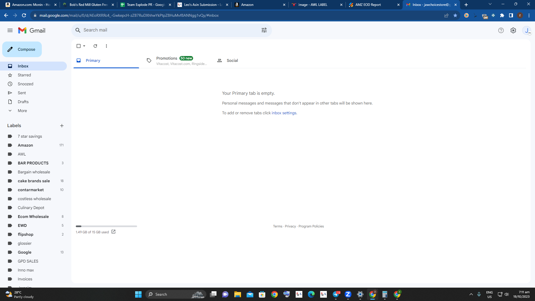Viewport: 535px width, 301px height.
Task: Switch to AMZ EOD Report browser tab
Action: (374, 5)
